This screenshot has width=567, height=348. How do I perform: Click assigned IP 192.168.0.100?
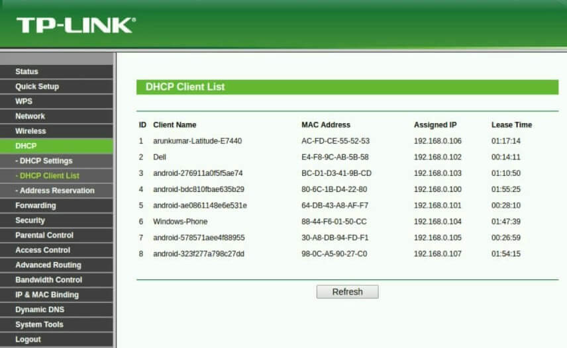coord(438,189)
